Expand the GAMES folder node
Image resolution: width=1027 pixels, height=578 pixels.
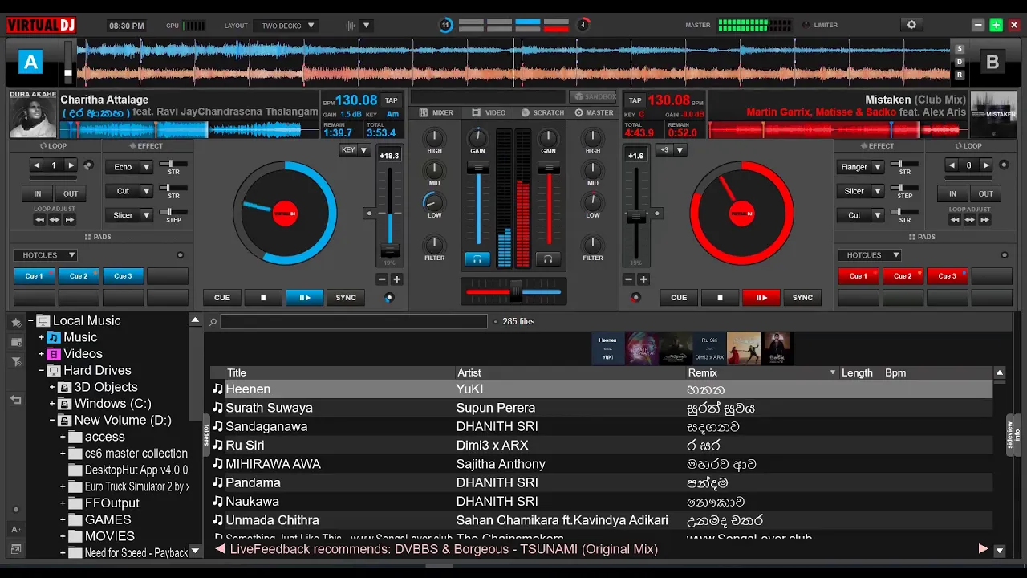coord(63,520)
